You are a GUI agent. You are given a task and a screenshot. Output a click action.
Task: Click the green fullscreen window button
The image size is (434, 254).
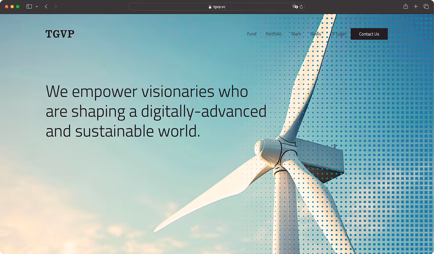pyautogui.click(x=18, y=7)
